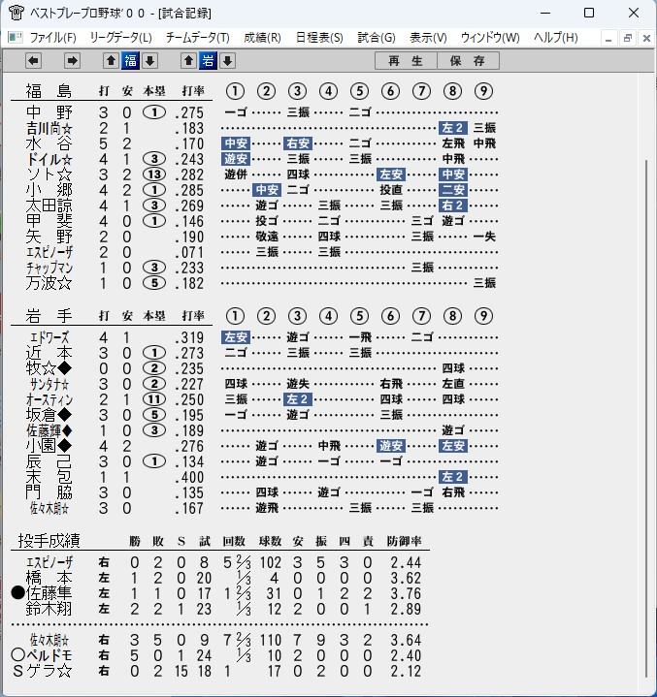The image size is (657, 697).
Task: Select the blue 福 team button
Action: click(130, 60)
